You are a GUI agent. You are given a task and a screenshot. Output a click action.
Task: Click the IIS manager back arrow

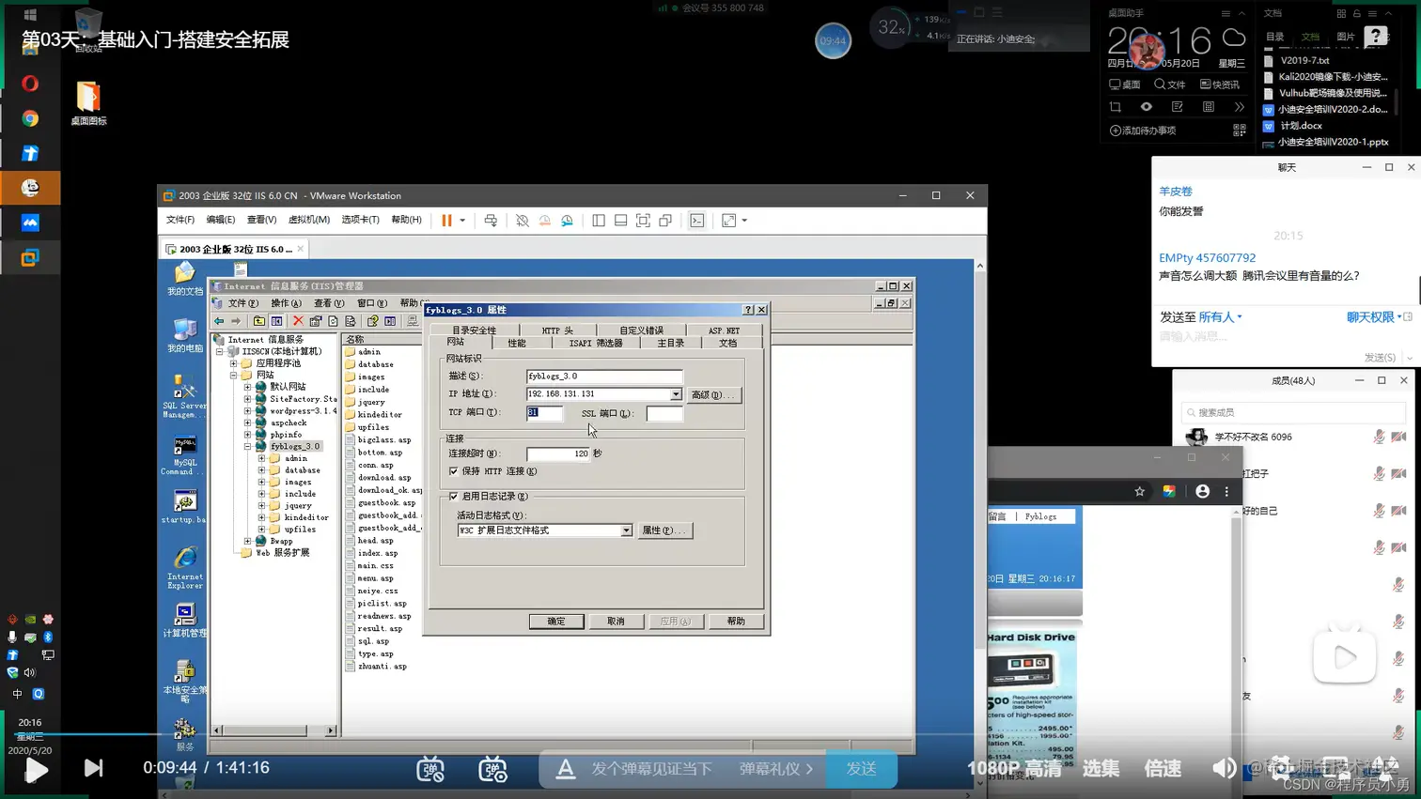click(219, 321)
